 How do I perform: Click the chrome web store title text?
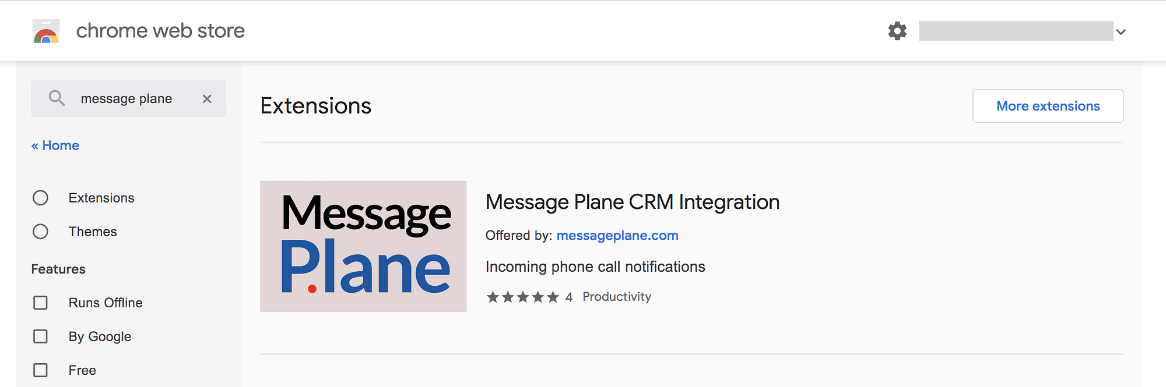(x=160, y=31)
